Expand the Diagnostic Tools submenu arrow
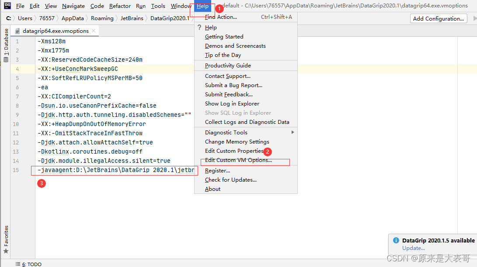This screenshot has height=267, width=477. coord(292,133)
